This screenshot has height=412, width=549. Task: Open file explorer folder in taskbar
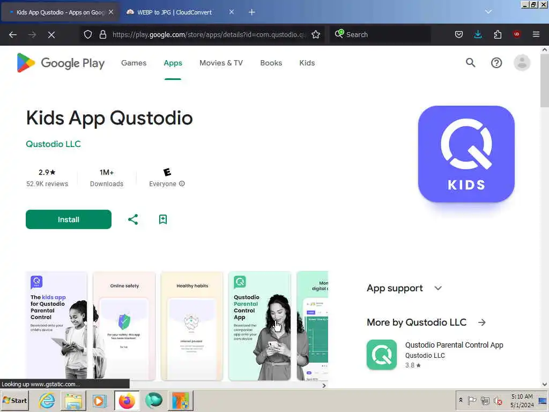click(x=73, y=400)
